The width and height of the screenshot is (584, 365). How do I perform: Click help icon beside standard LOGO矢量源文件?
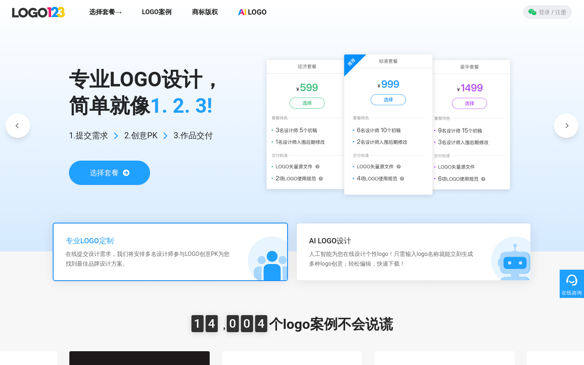[399, 167]
